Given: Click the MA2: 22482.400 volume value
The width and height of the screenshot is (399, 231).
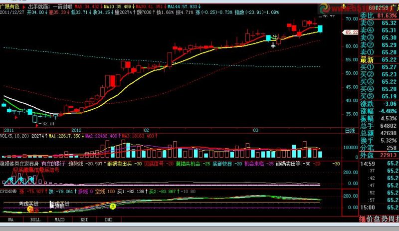Looking at the screenshot, I should point(103,136).
